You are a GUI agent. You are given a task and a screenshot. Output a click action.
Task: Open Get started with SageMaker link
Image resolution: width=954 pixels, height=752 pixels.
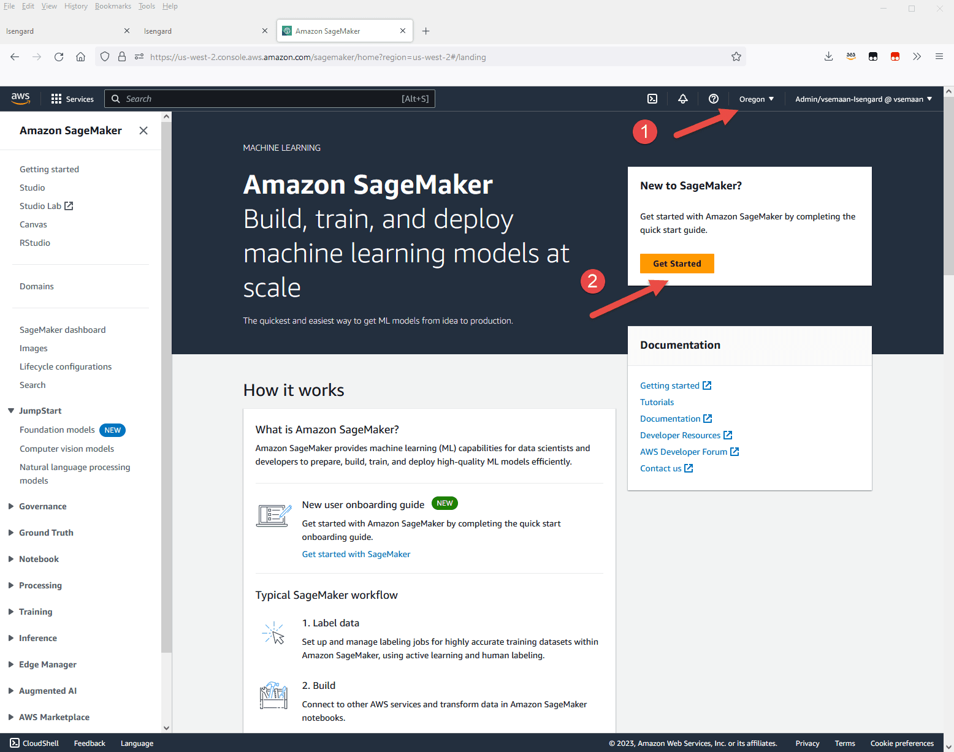[x=356, y=554]
